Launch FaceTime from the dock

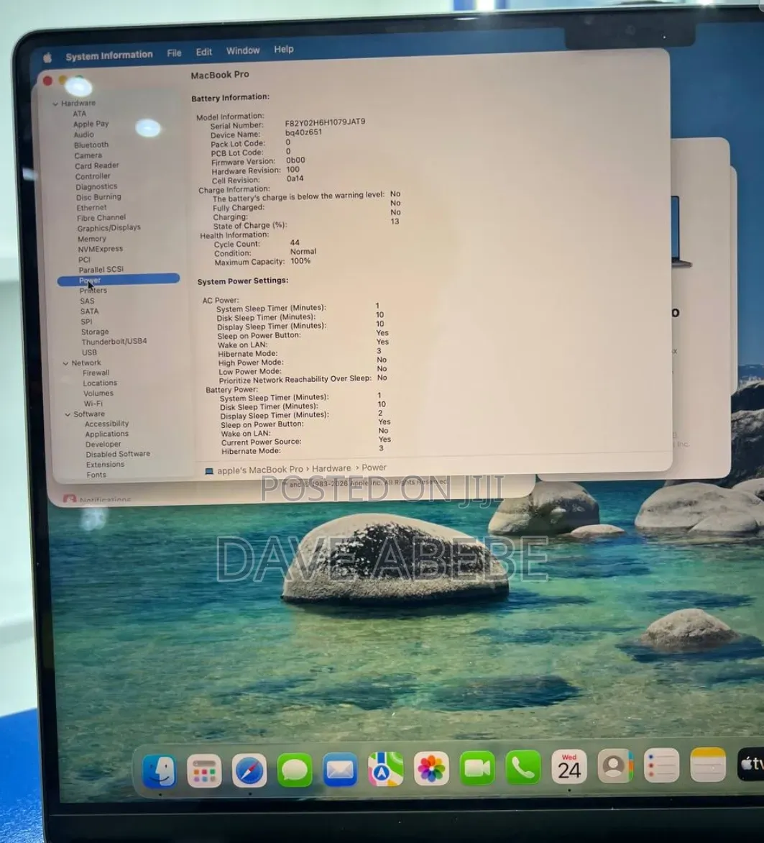[477, 767]
